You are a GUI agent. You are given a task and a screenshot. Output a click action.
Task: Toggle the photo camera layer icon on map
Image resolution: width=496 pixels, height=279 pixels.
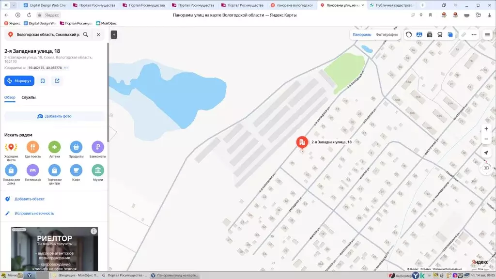[430, 34]
